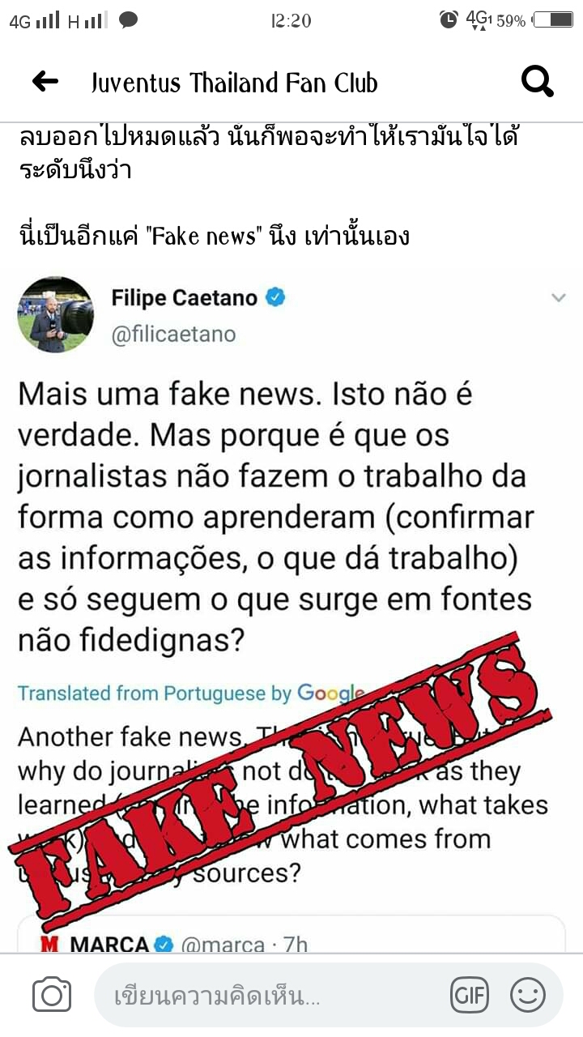Tap the alarm clock status icon
This screenshot has width=583, height=1037.
click(x=449, y=19)
